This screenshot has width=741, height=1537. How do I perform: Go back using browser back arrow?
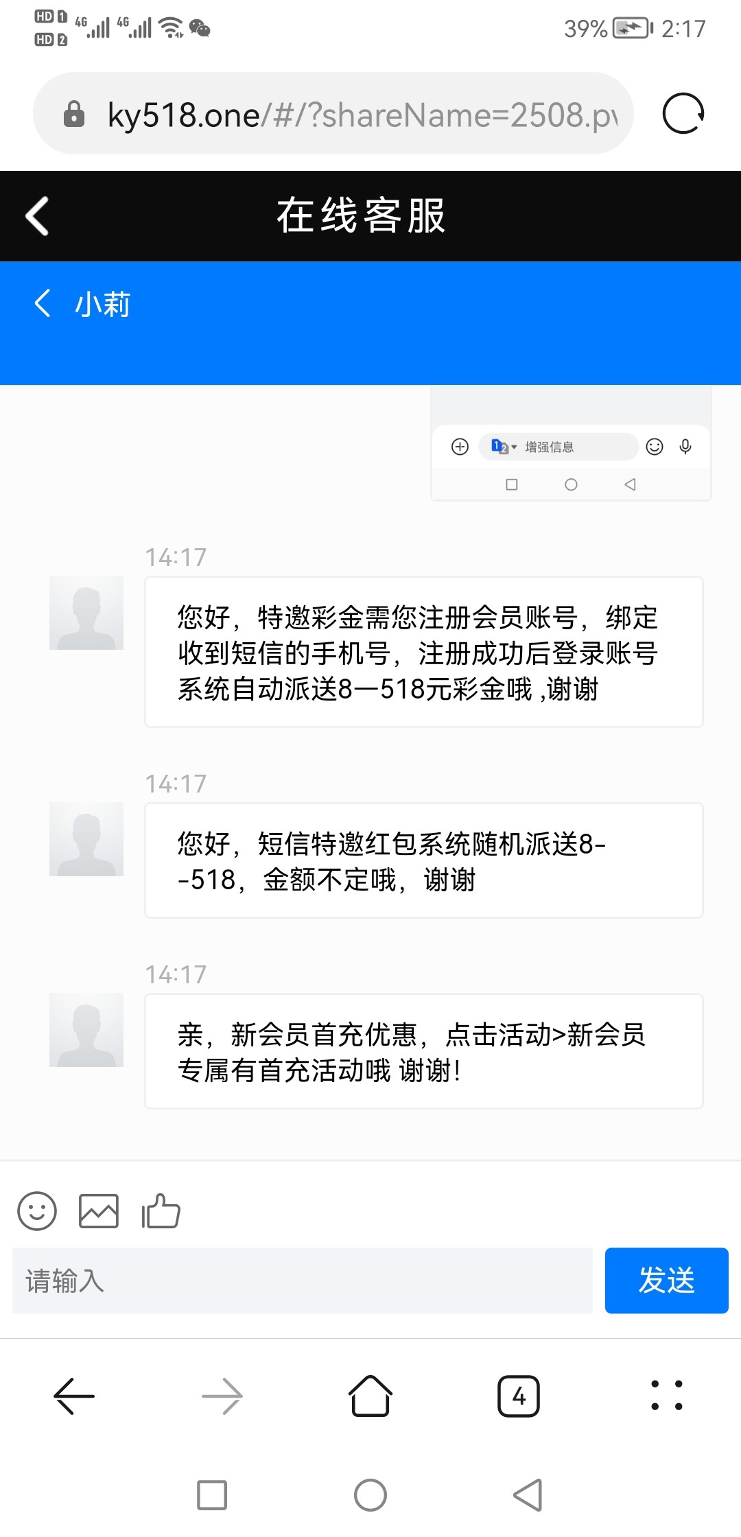[74, 1396]
